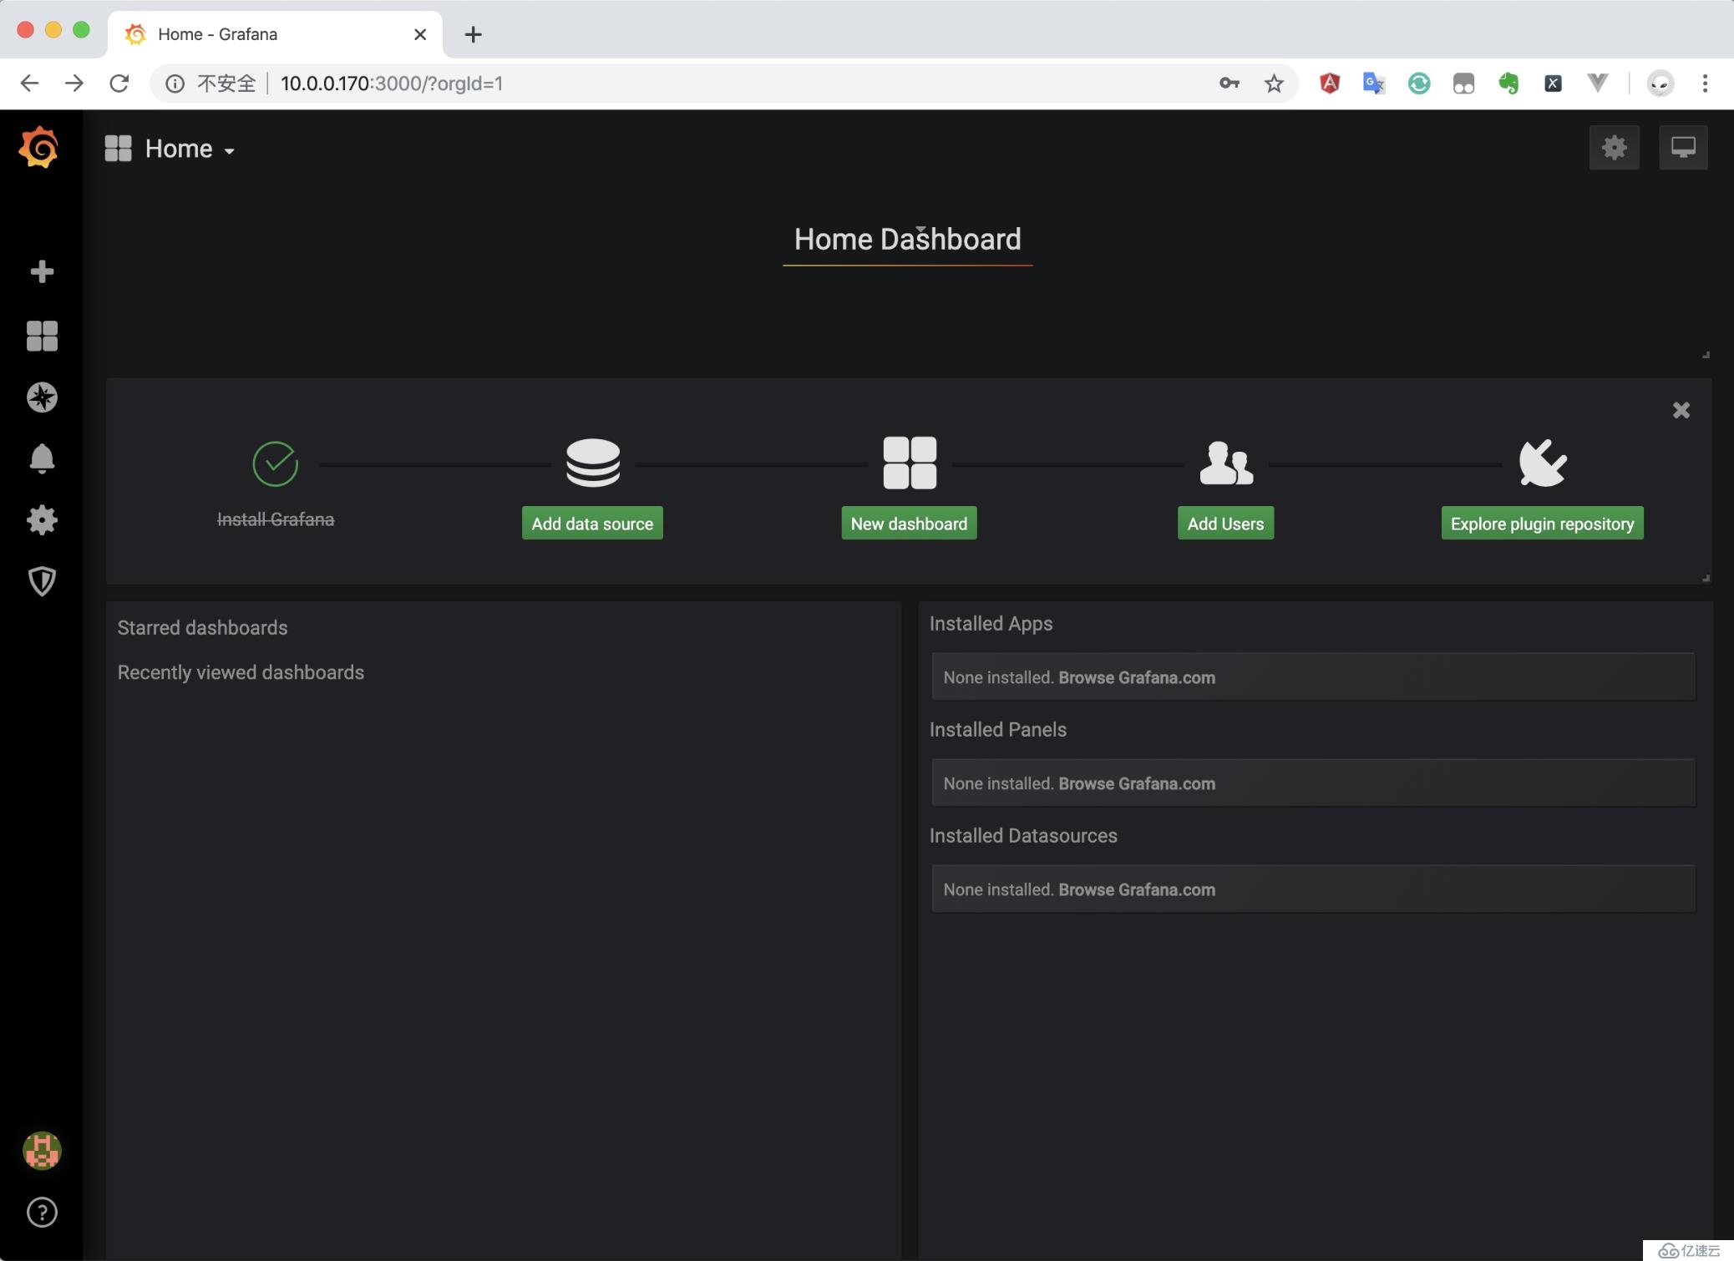Open saved passwords key icon
The image size is (1734, 1261).
pyautogui.click(x=1229, y=83)
